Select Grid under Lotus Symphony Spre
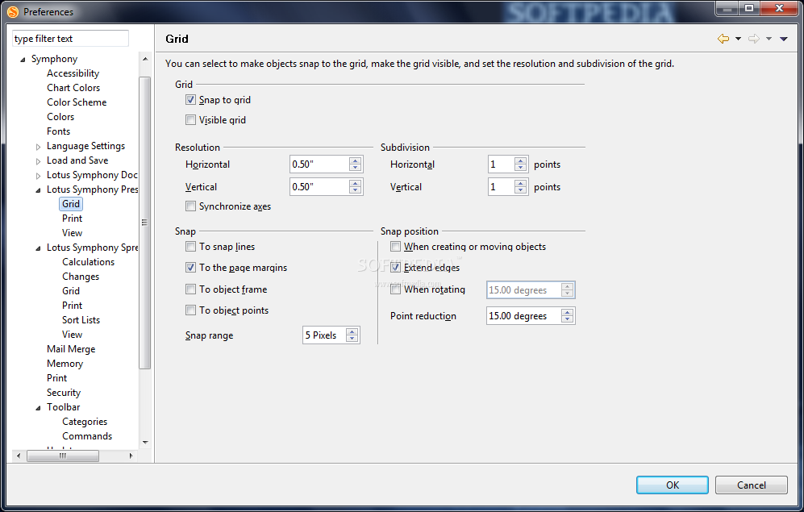 [x=71, y=290]
